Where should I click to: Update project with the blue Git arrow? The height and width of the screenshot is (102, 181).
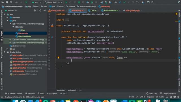pos(120,2)
